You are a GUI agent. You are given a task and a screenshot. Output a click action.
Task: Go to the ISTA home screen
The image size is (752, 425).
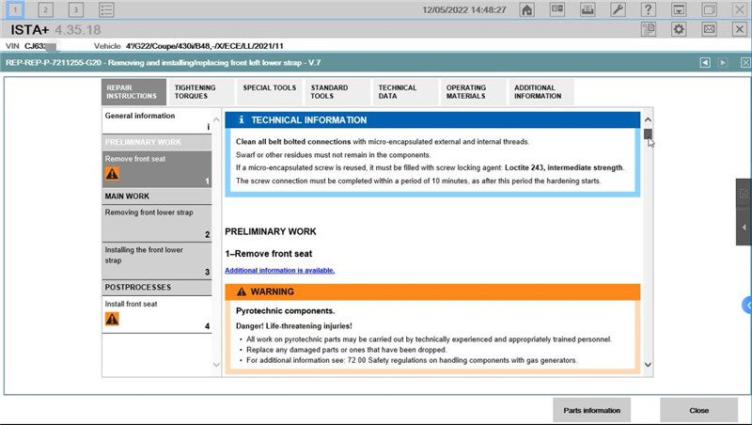pos(526,9)
